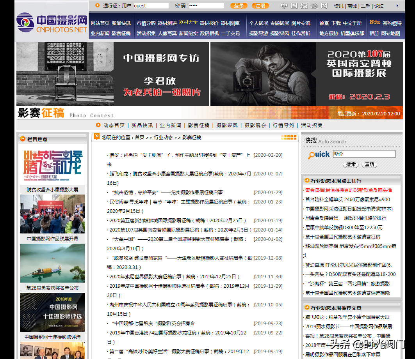Click the orange 注册 register button

[x=260, y=6]
